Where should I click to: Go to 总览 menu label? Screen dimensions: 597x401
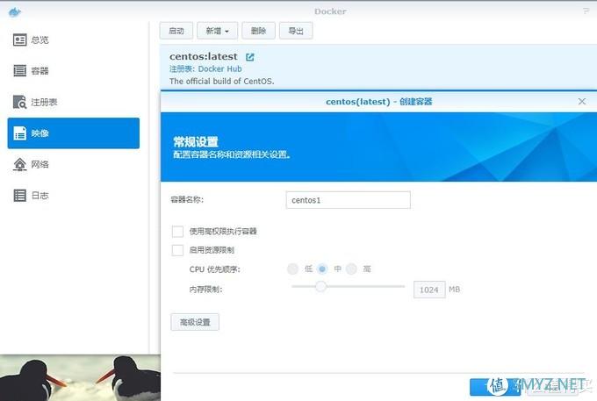pos(40,40)
